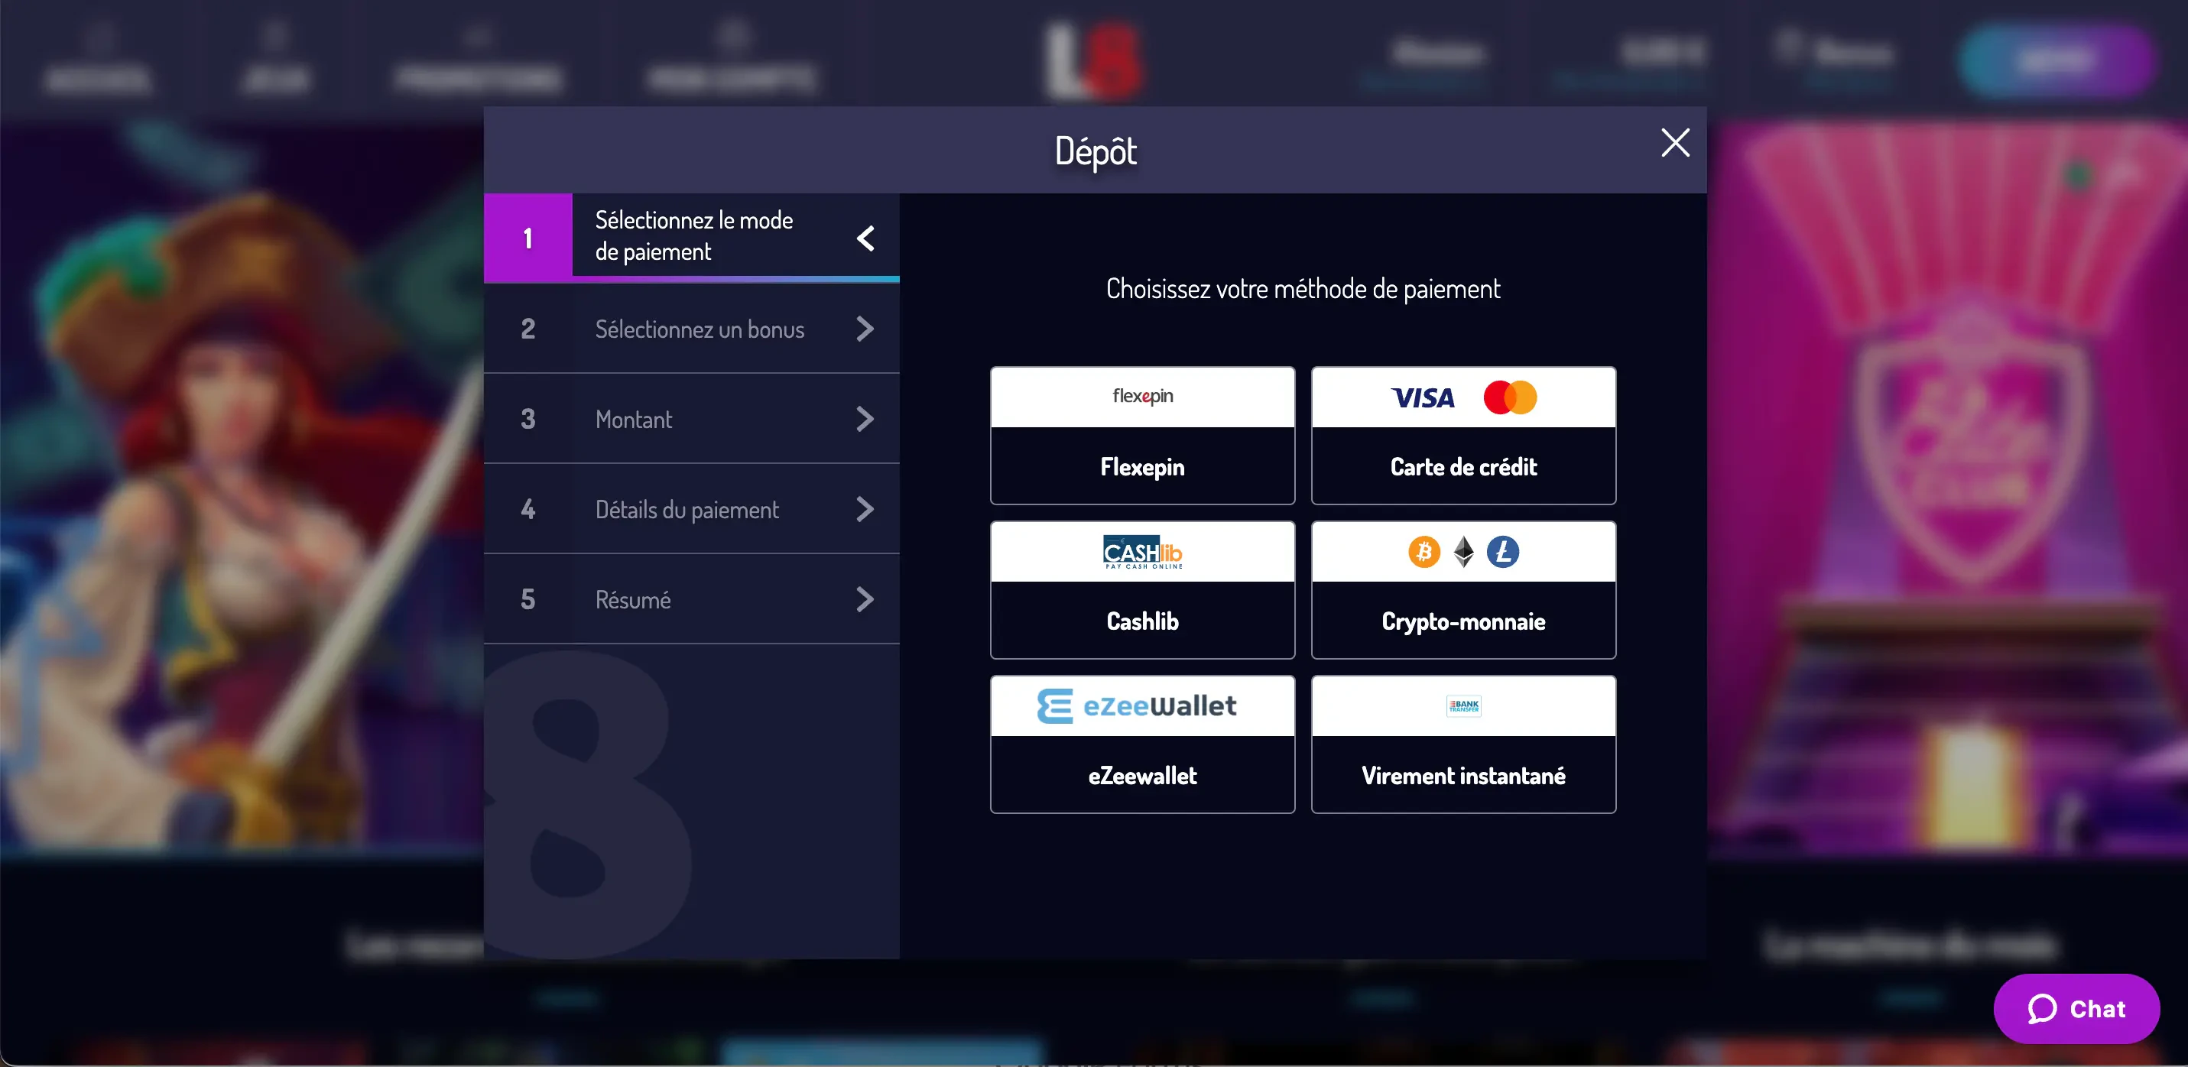The width and height of the screenshot is (2188, 1067).
Task: Click the Dépôt dialog title
Action: click(1095, 151)
